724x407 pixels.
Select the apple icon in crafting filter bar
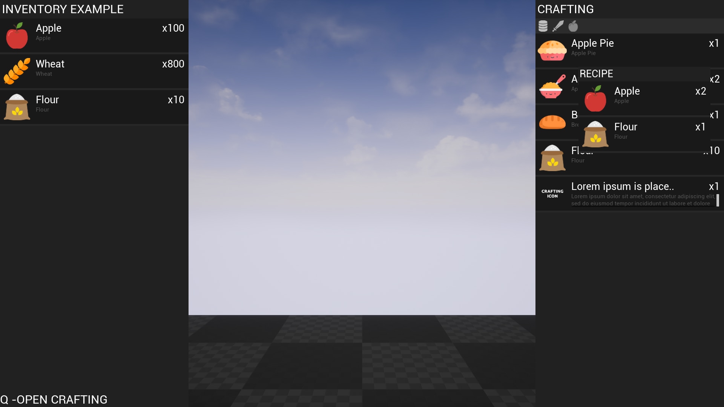[572, 26]
